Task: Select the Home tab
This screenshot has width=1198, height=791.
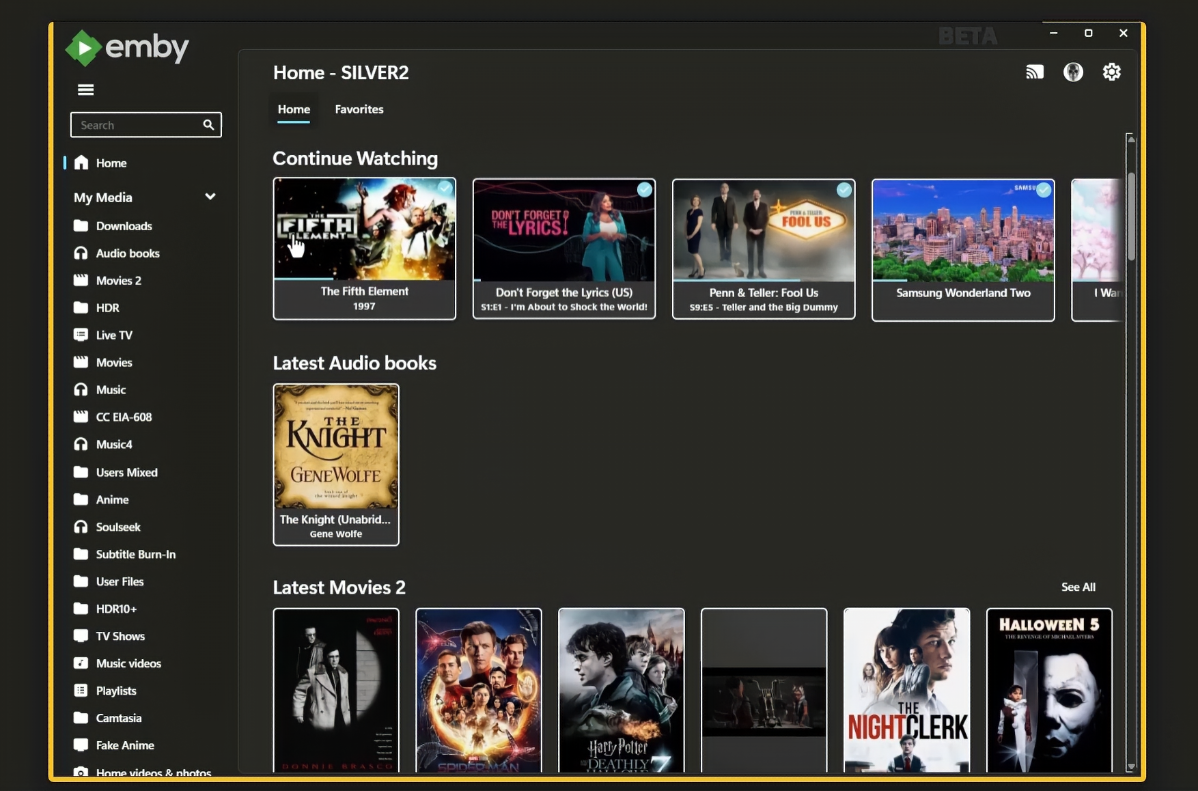Action: [294, 109]
